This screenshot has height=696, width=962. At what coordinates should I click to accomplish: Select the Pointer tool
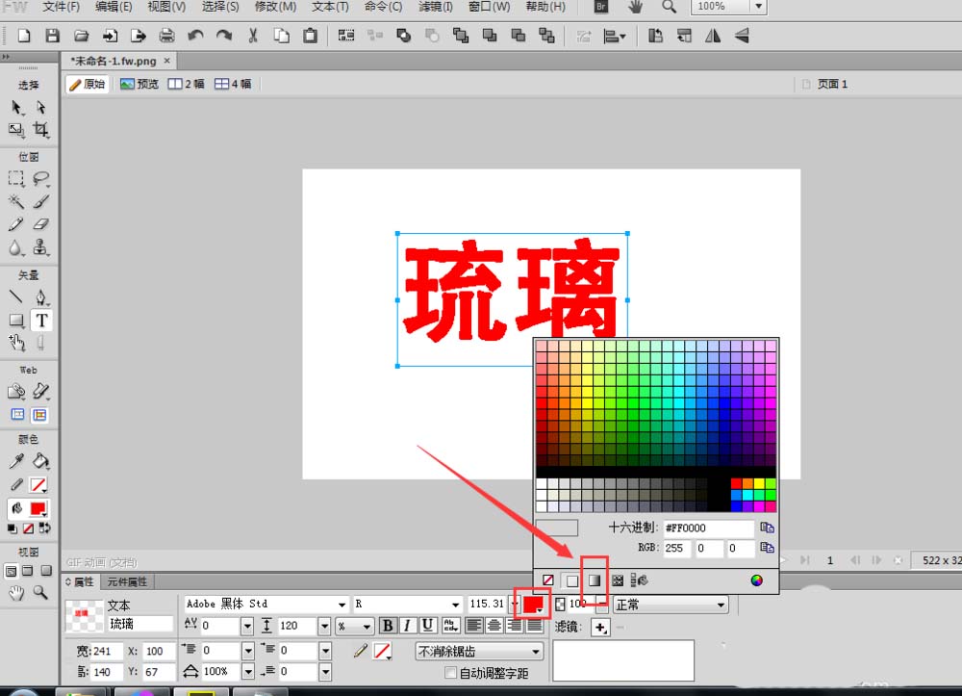point(15,109)
